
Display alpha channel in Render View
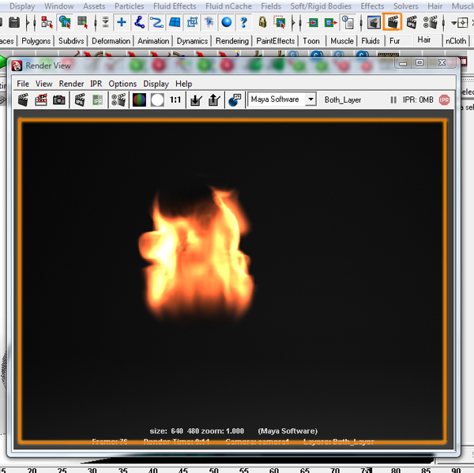click(157, 100)
